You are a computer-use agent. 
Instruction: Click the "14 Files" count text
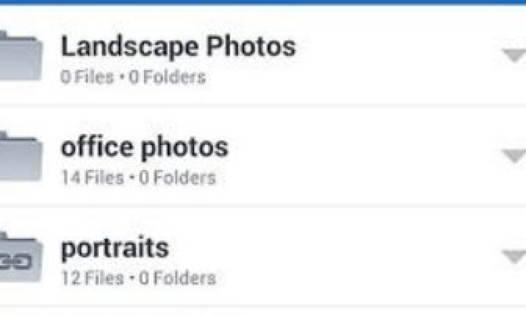point(92,177)
